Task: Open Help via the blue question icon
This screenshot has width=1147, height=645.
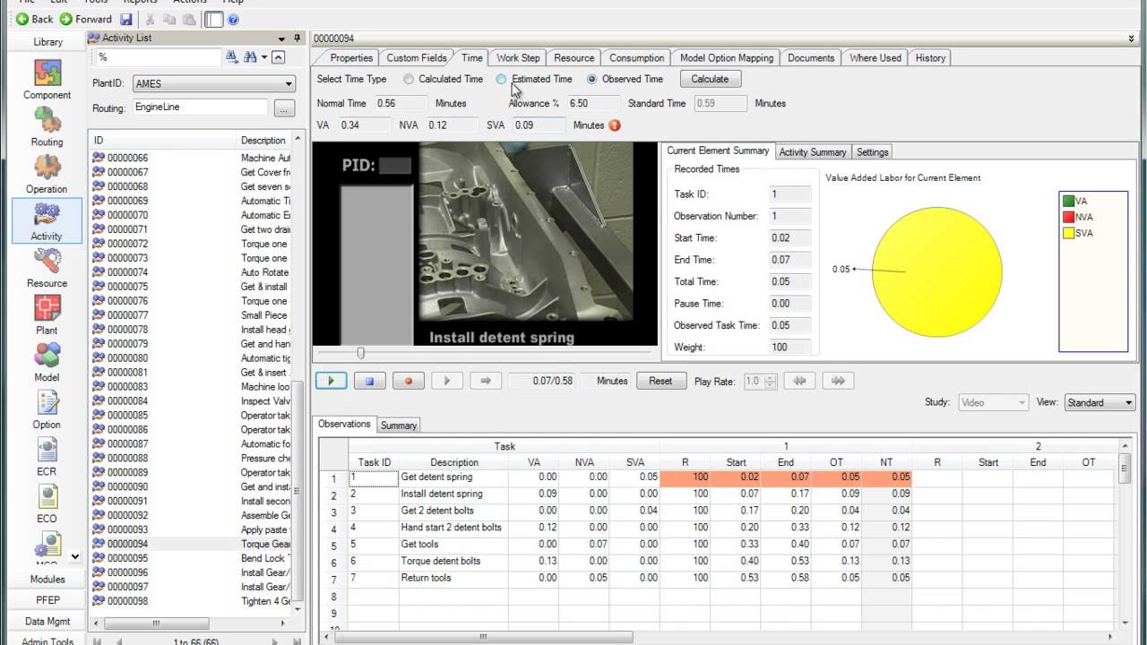Action: [233, 19]
